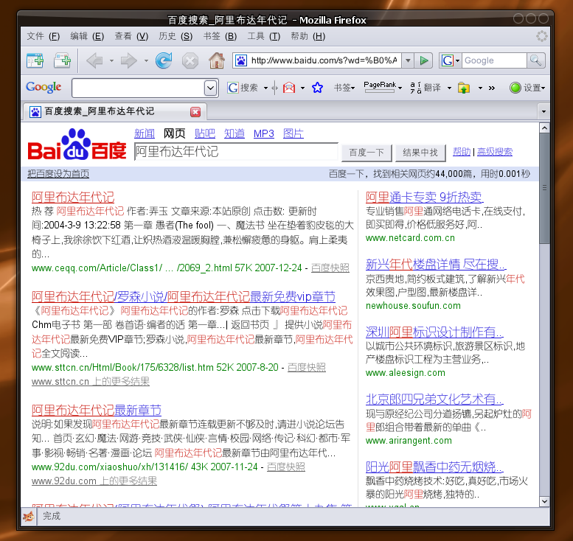
Task: Open the forward history dropdown arrow
Action: (146, 60)
